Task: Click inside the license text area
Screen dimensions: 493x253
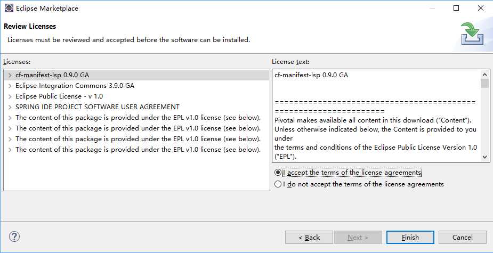Action: tap(376, 116)
